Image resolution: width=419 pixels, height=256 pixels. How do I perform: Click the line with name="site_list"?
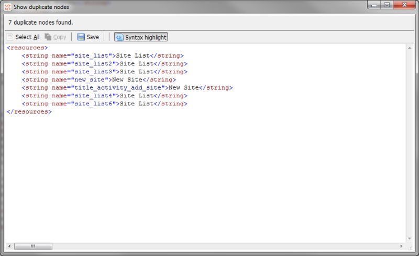pos(103,56)
